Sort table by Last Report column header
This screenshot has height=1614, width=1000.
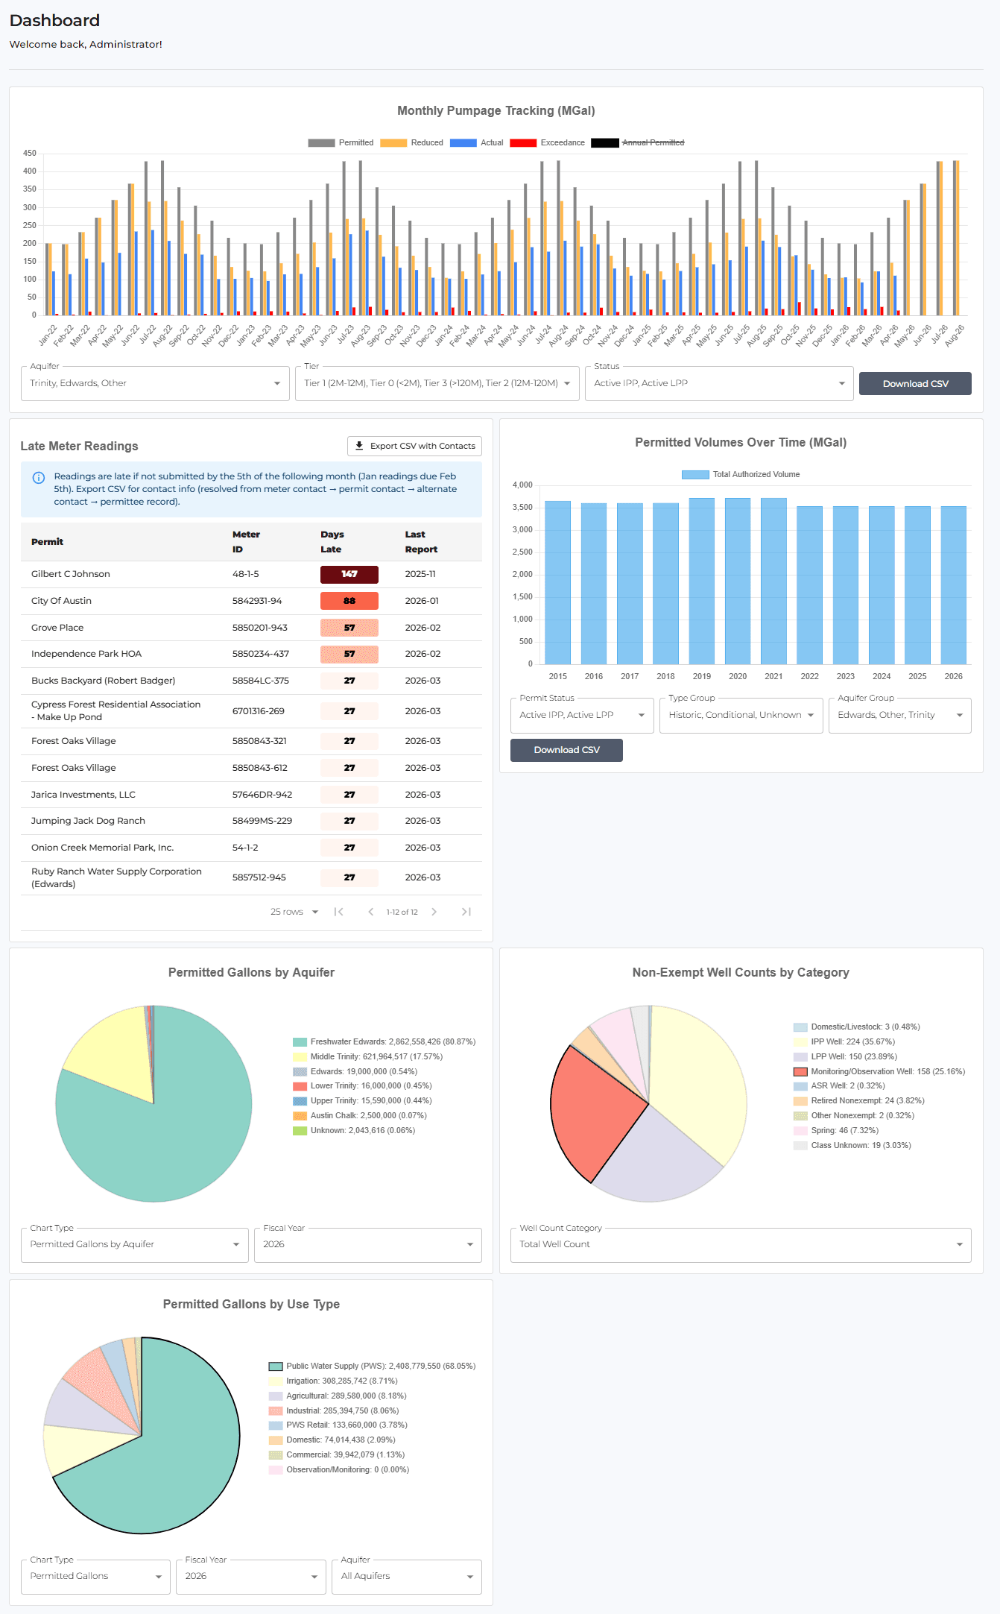pos(421,542)
